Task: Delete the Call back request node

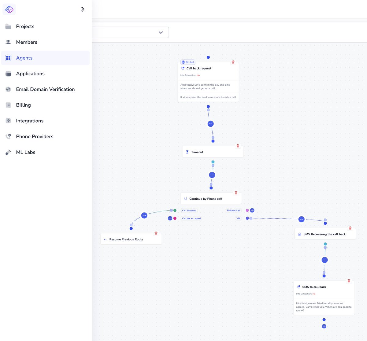Action: [x=233, y=62]
